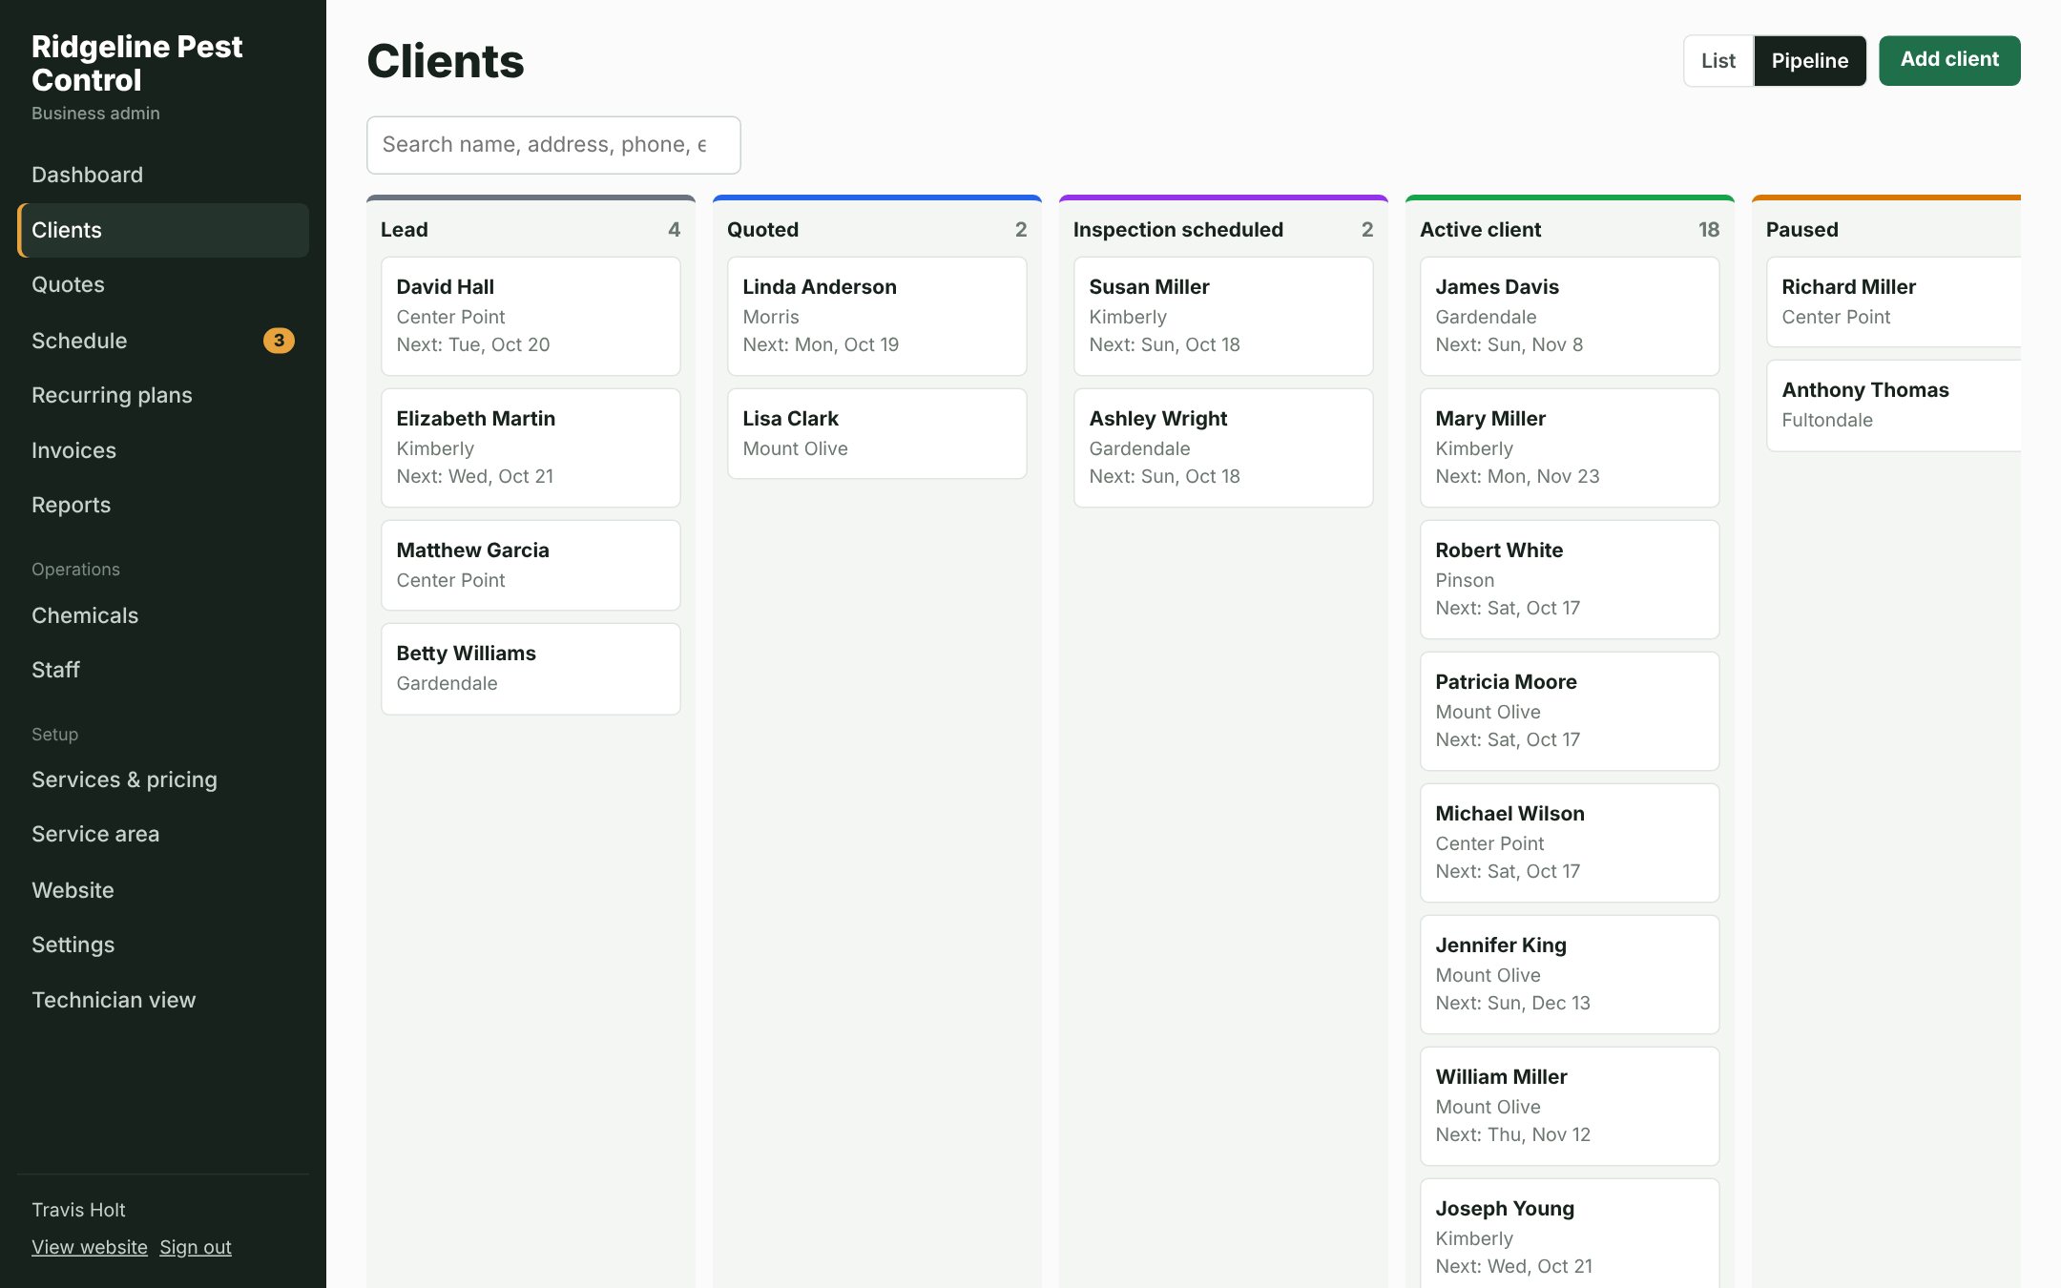Open Robert White's card
The height and width of the screenshot is (1288, 2061).
point(1570,579)
